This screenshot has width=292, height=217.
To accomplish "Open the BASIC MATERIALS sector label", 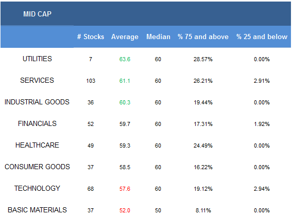I will coord(37,210).
